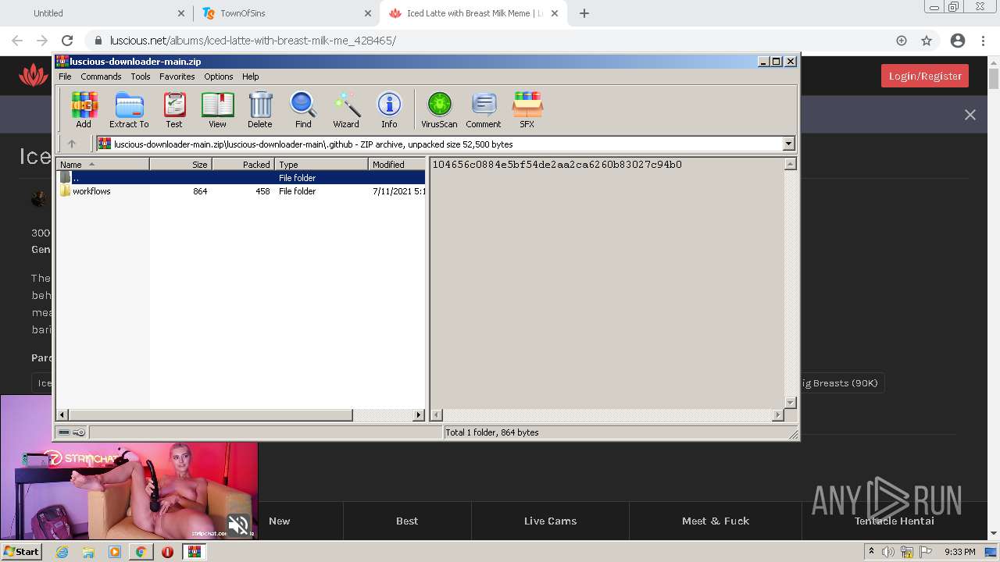
Task: Open the File menu in WinRAR
Action: [65, 76]
